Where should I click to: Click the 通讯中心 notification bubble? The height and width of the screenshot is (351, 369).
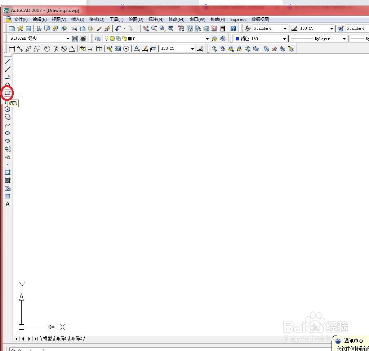tap(351, 343)
